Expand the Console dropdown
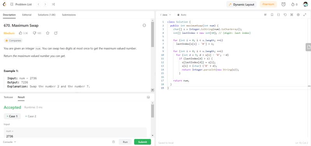Viewport: 311px width, 146px height. (x=9, y=142)
